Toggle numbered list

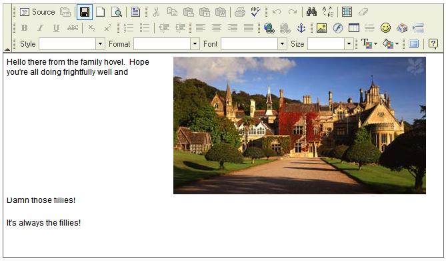(129, 28)
